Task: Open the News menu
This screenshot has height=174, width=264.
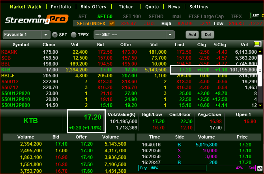Action: [174, 7]
